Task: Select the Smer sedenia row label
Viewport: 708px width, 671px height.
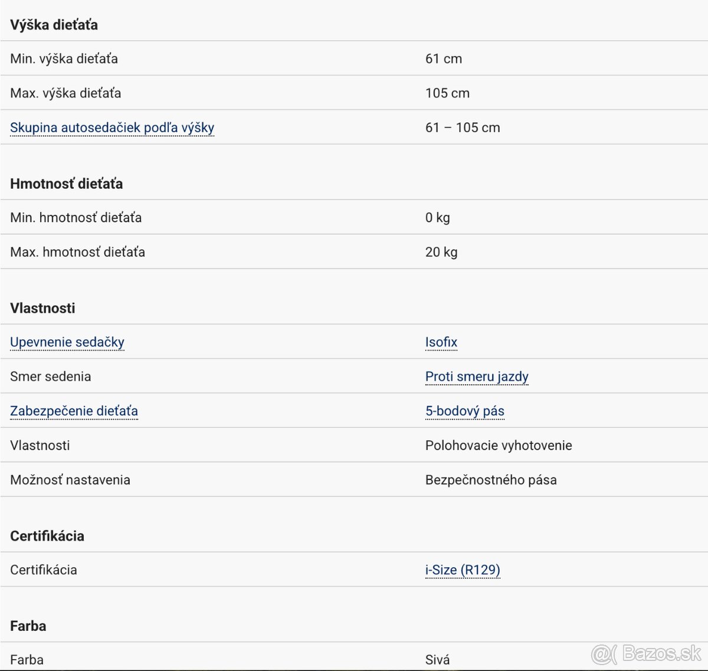Action: pyautogui.click(x=51, y=377)
